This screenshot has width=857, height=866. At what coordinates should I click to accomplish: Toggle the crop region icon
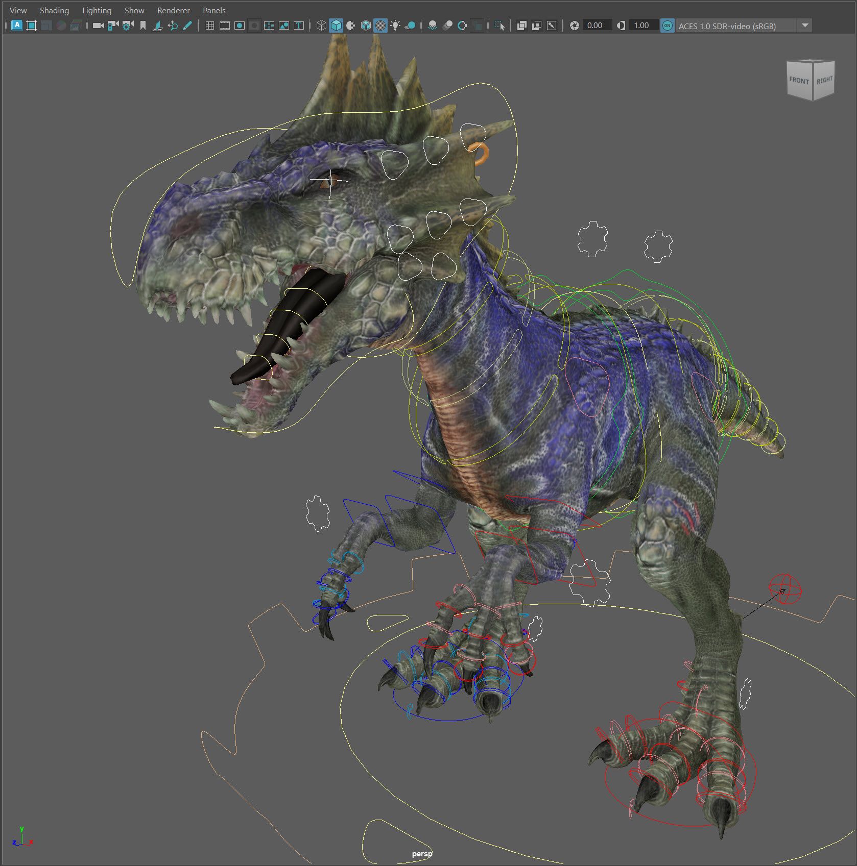click(x=32, y=25)
